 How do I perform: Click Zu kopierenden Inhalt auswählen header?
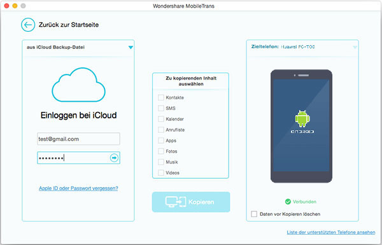tap(191, 81)
